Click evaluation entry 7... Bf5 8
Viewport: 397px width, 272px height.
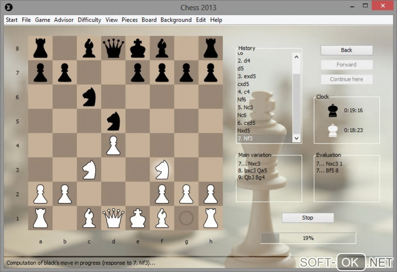pos(327,171)
